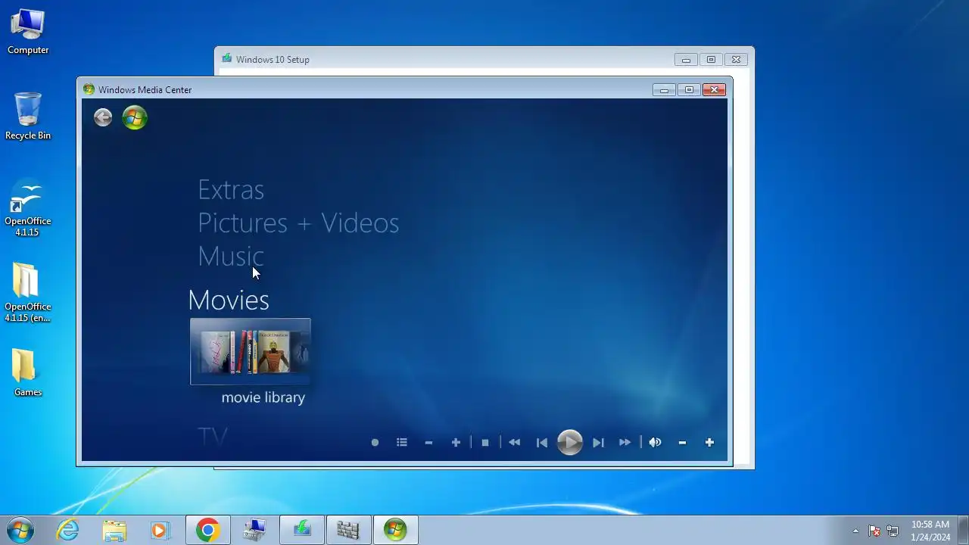Maximize the Windows Media Center window
Screen dimensions: 969x545
(689, 90)
